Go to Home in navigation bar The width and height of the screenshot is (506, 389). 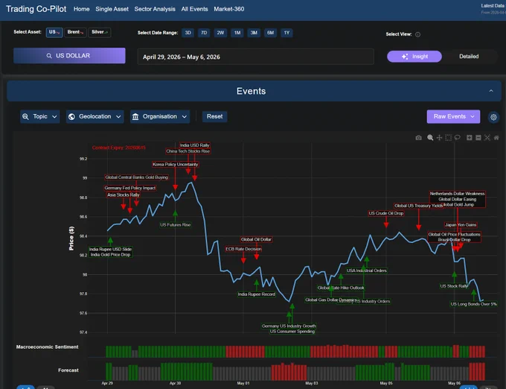click(81, 9)
